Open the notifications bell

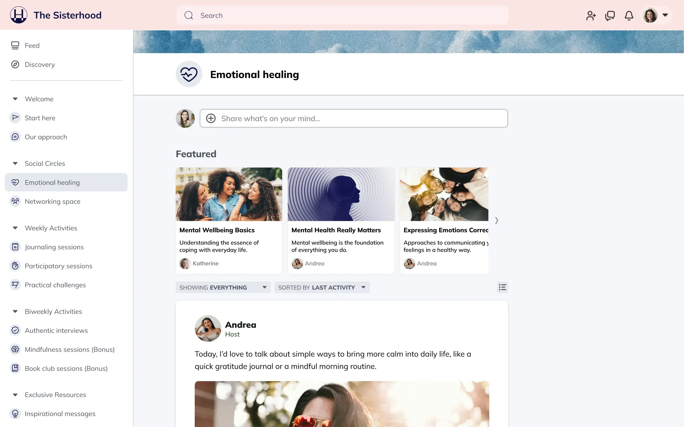tap(629, 15)
